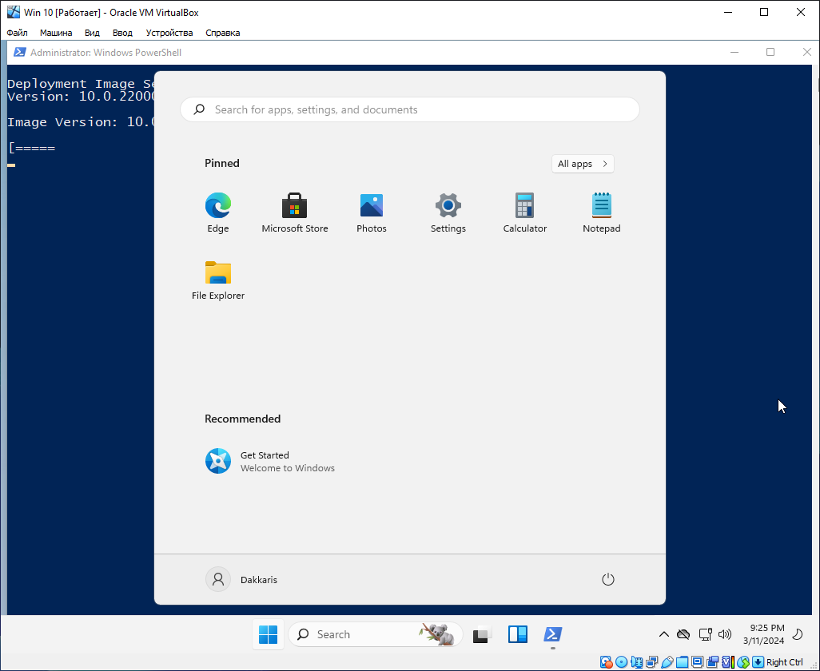Open the network tray icon
This screenshot has width=820, height=671.
click(706, 634)
